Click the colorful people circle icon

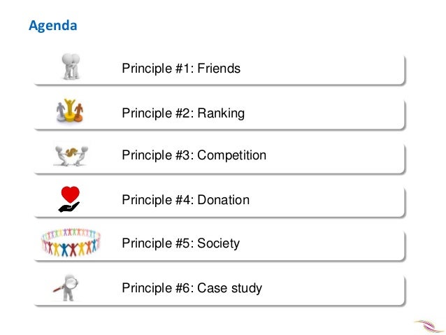(71, 242)
